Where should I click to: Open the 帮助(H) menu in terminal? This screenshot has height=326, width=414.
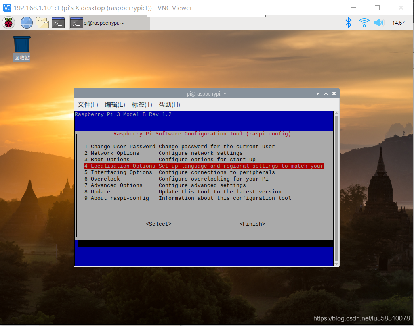click(169, 104)
